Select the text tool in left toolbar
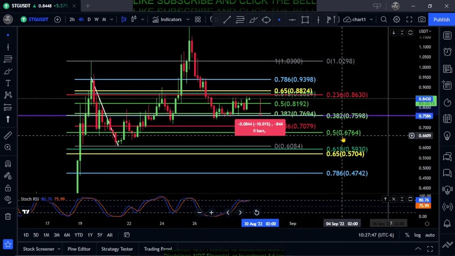The height and width of the screenshot is (256, 455). [x=8, y=83]
